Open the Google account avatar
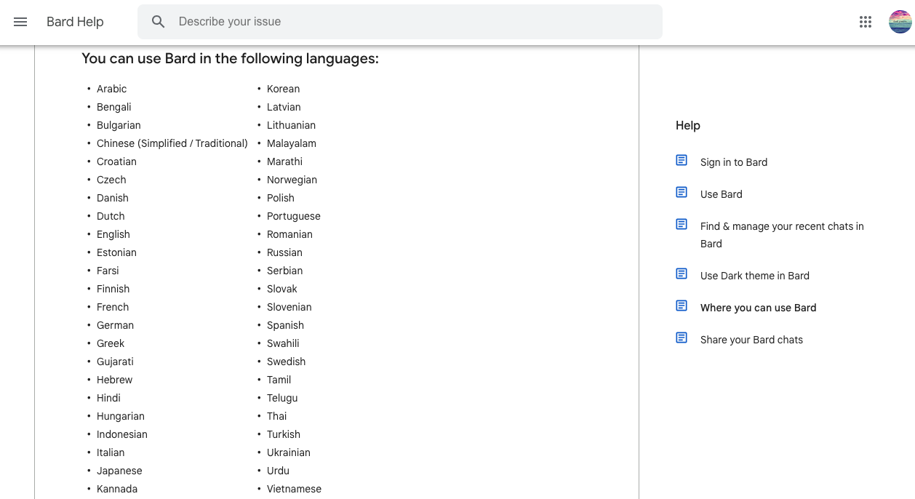This screenshot has height=499, width=915. pos(900,22)
